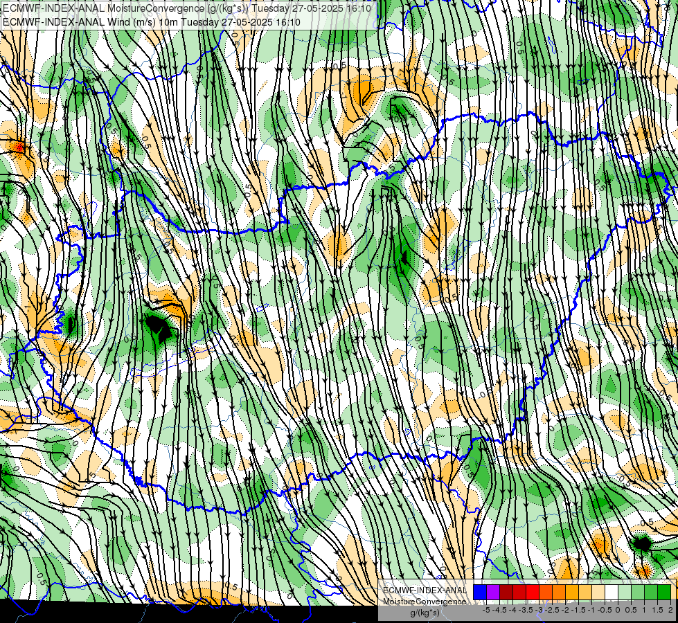Click the purple legend swatch

[493, 592]
